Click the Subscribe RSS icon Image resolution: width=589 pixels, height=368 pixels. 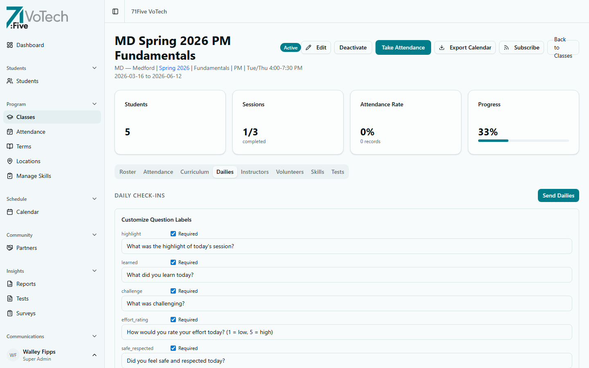click(x=507, y=47)
